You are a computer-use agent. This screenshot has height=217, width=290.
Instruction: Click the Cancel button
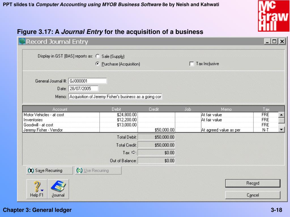[253, 195]
